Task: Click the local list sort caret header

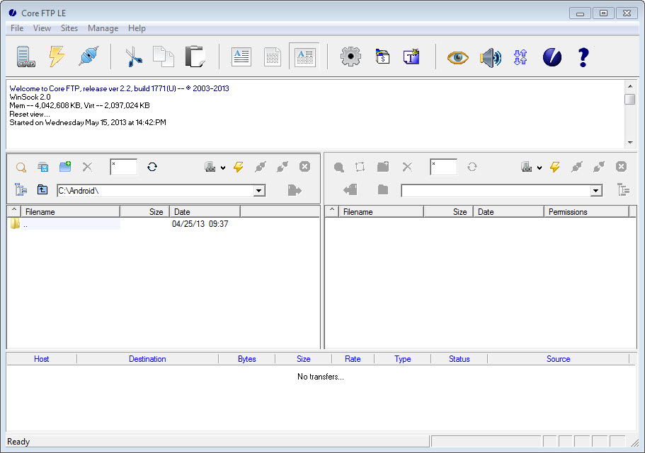Action: coord(14,211)
